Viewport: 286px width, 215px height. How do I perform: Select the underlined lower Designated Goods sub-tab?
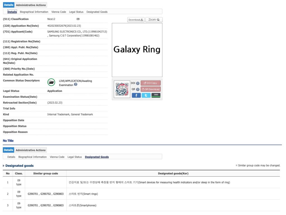pos(97,157)
